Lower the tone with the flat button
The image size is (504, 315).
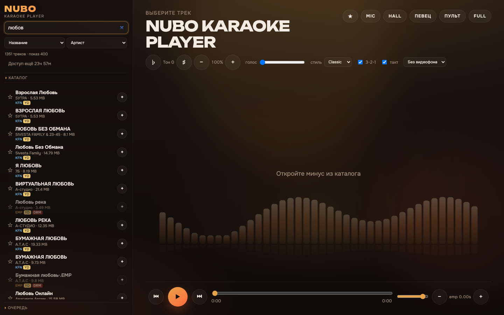[153, 62]
